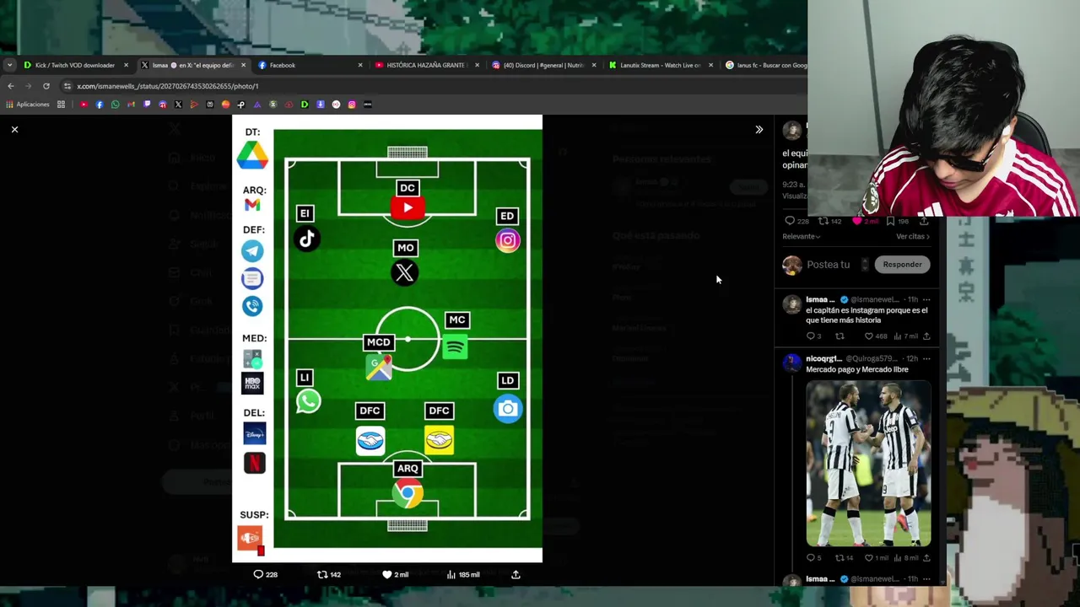This screenshot has width=1080, height=607.
Task: Open the YouTube bookmark icon
Action: [84, 105]
